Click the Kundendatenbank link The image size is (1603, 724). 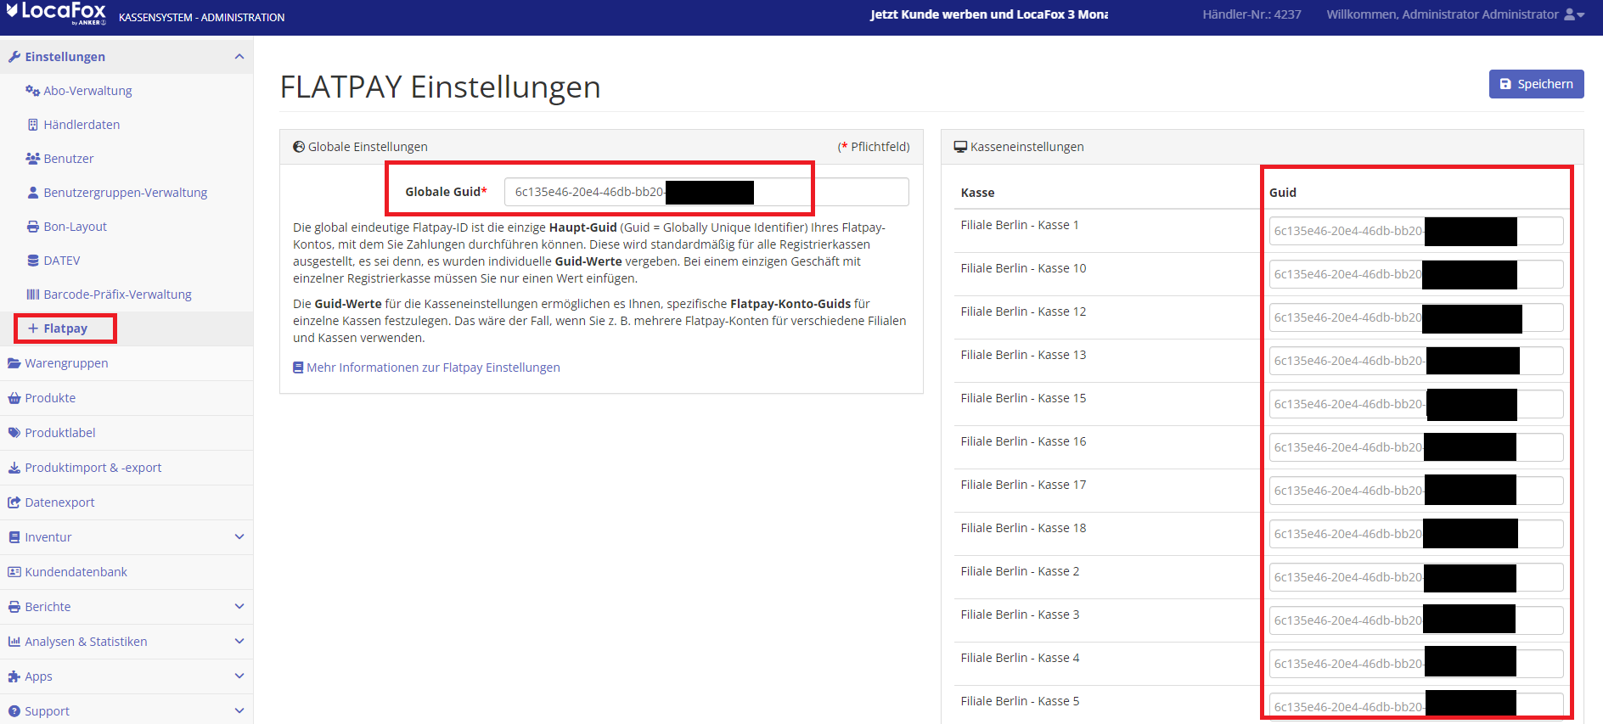[76, 572]
